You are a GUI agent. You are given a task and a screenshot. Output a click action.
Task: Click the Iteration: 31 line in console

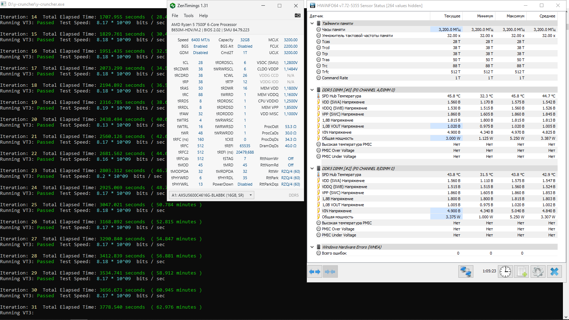(x=101, y=307)
